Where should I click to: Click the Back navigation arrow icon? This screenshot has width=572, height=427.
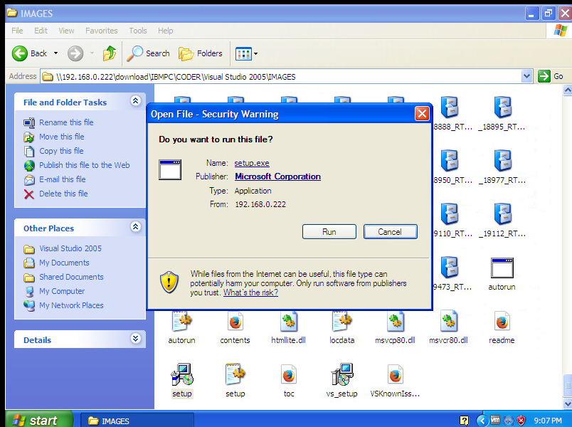pyautogui.click(x=20, y=53)
